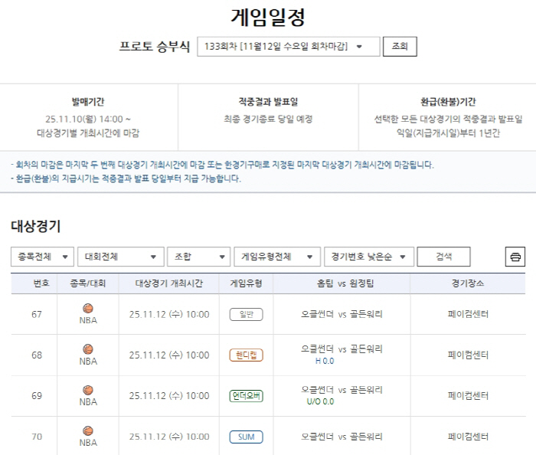This screenshot has width=536, height=455.
Task: Click the printer icon above the table
Action: click(x=515, y=257)
